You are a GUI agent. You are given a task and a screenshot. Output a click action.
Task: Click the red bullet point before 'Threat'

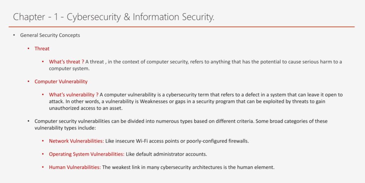(29, 48)
